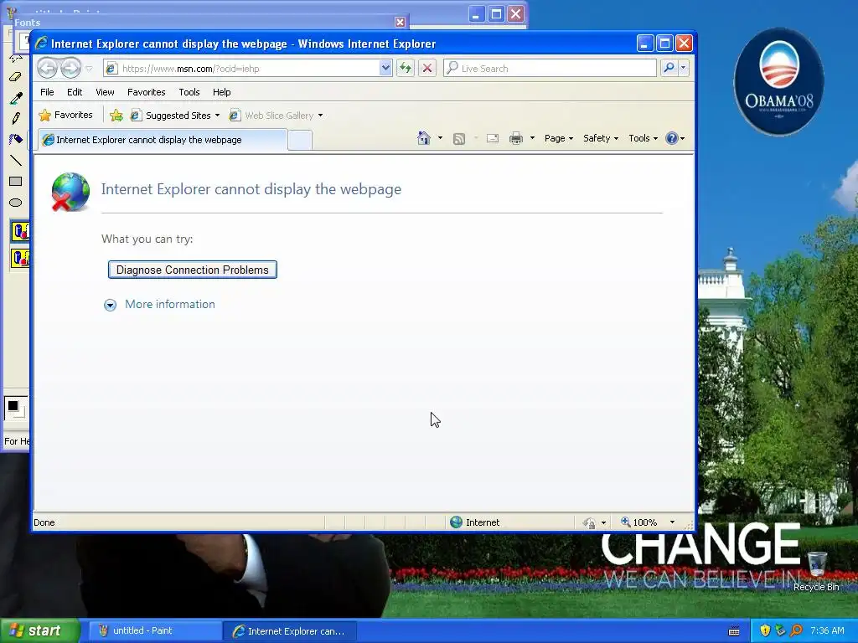Click the orange magnifier tray icon
Screen dimensions: 858x643
click(x=796, y=631)
